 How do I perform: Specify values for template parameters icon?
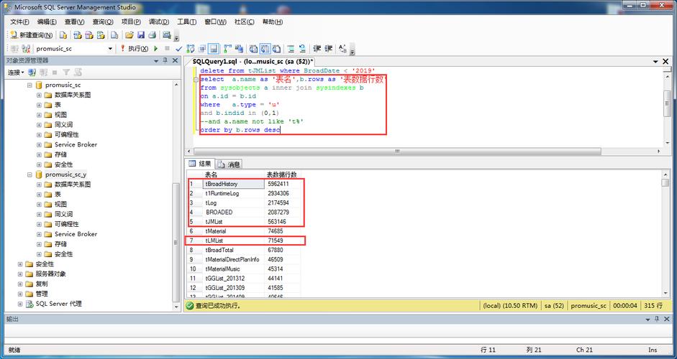coord(343,49)
